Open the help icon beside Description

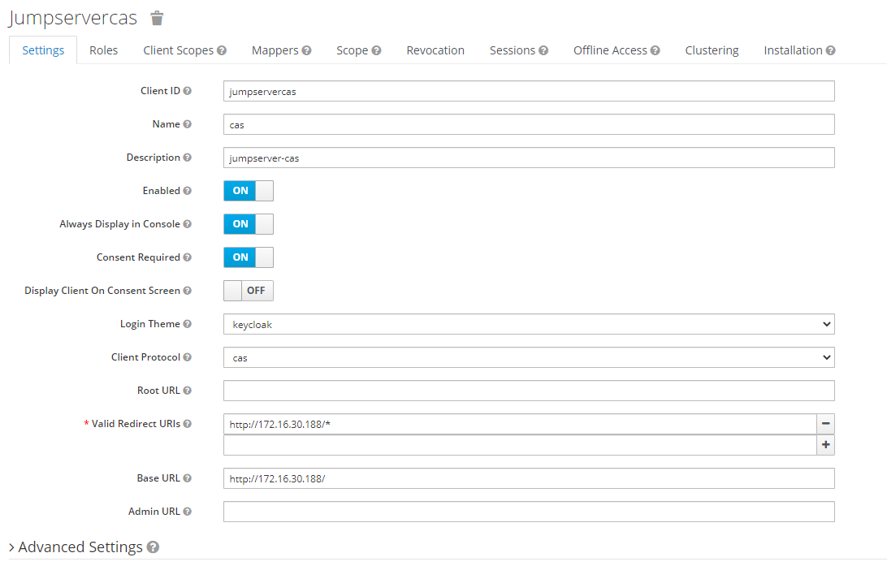pyautogui.click(x=188, y=158)
